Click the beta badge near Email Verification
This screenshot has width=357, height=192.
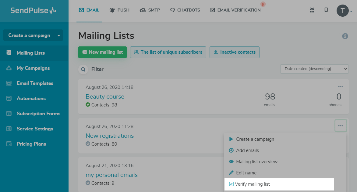click(x=263, y=4)
